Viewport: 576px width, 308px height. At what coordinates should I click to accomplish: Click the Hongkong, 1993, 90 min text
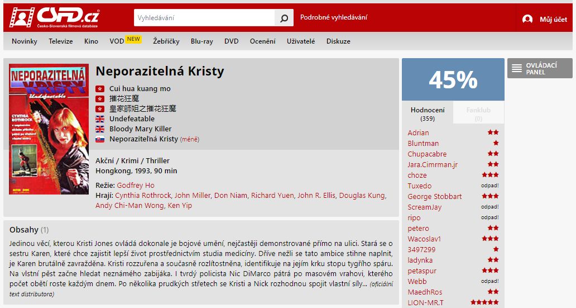pos(136,170)
